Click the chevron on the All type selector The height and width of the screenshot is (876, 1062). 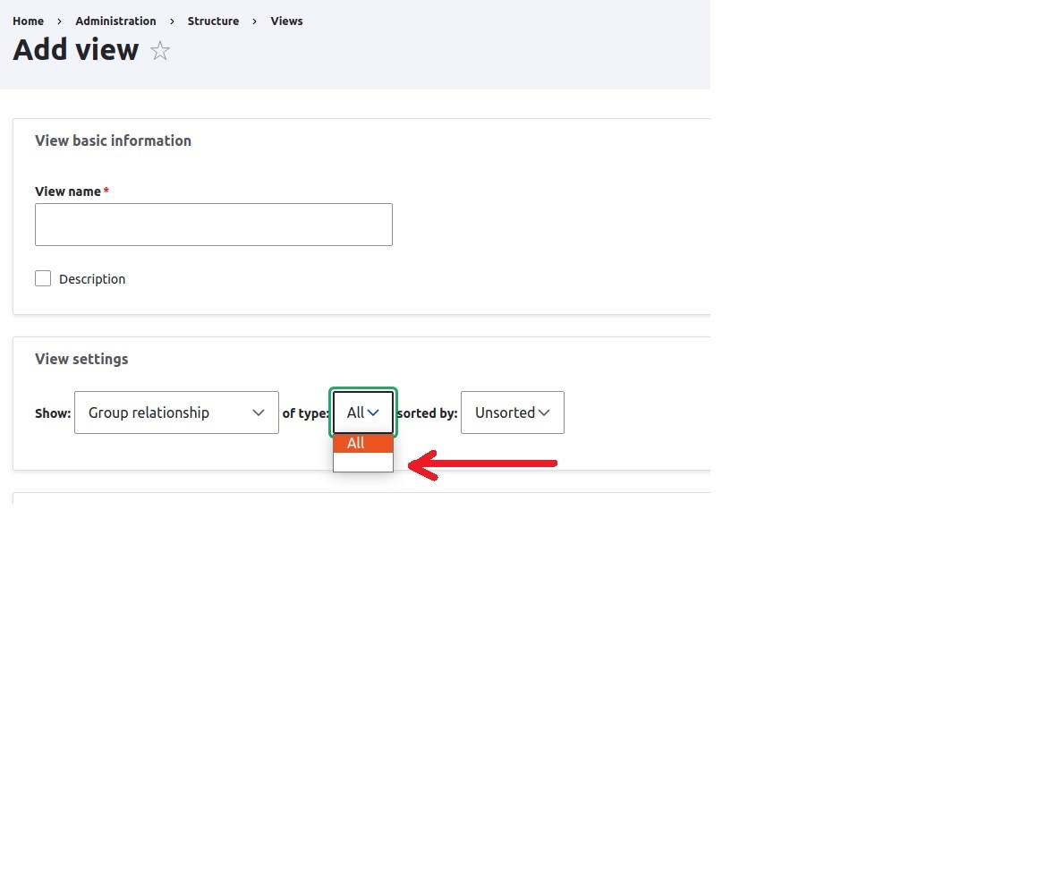pyautogui.click(x=373, y=412)
